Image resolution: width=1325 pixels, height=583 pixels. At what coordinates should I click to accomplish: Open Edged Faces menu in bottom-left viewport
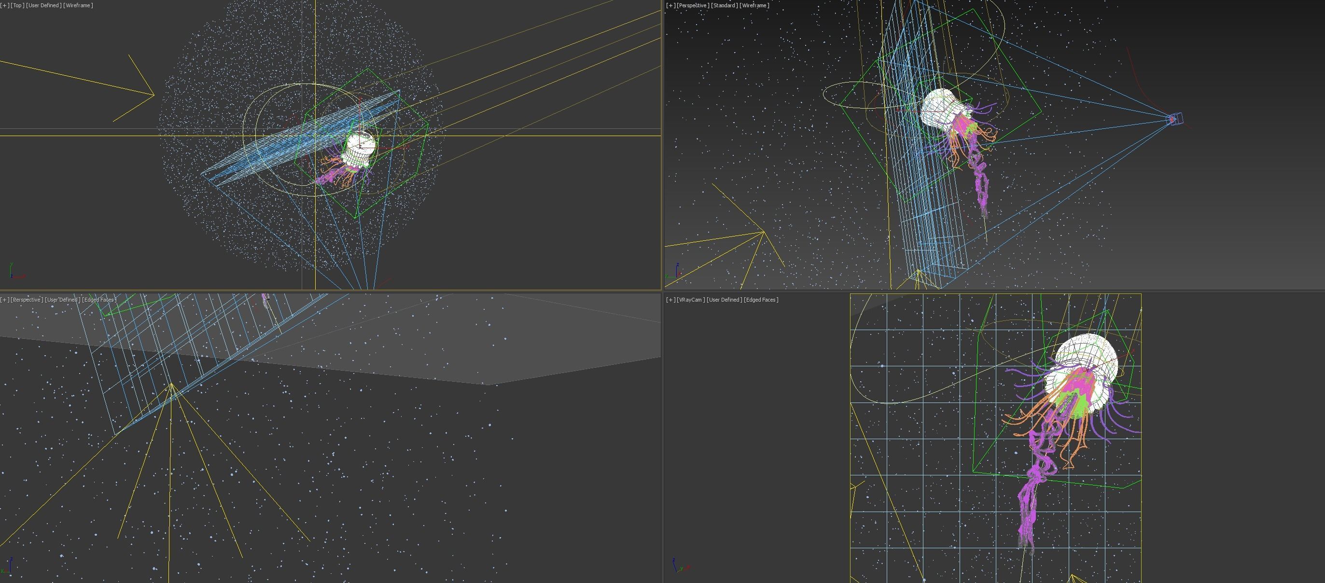click(x=100, y=300)
